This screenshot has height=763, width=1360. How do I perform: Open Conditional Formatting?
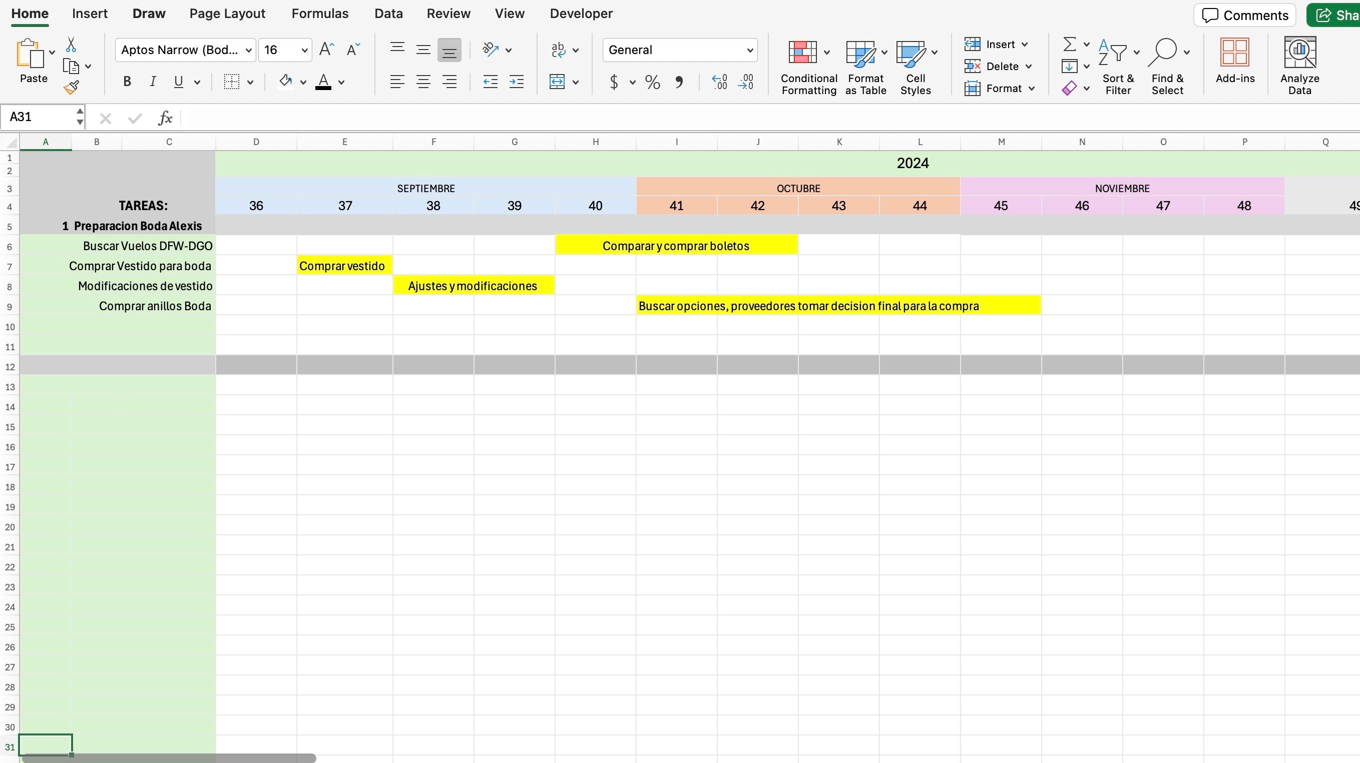point(809,68)
